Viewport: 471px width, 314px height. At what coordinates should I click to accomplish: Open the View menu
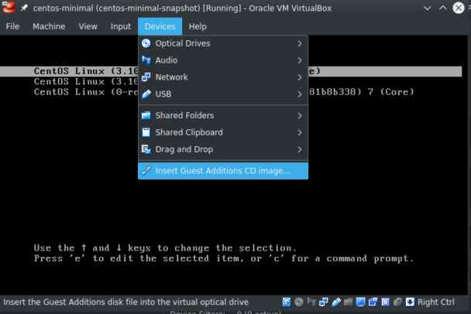tap(88, 26)
